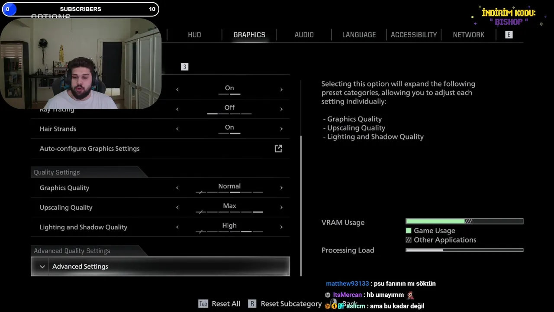This screenshot has width=554, height=312.
Task: Click badge icon next to ItsMercan chat name
Action: click(328, 295)
